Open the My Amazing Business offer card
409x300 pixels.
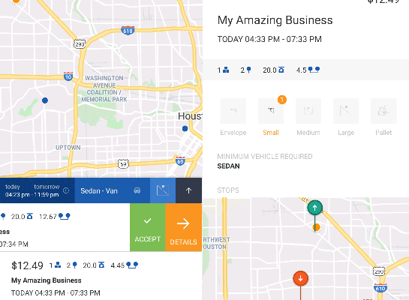pyautogui.click(x=101, y=276)
